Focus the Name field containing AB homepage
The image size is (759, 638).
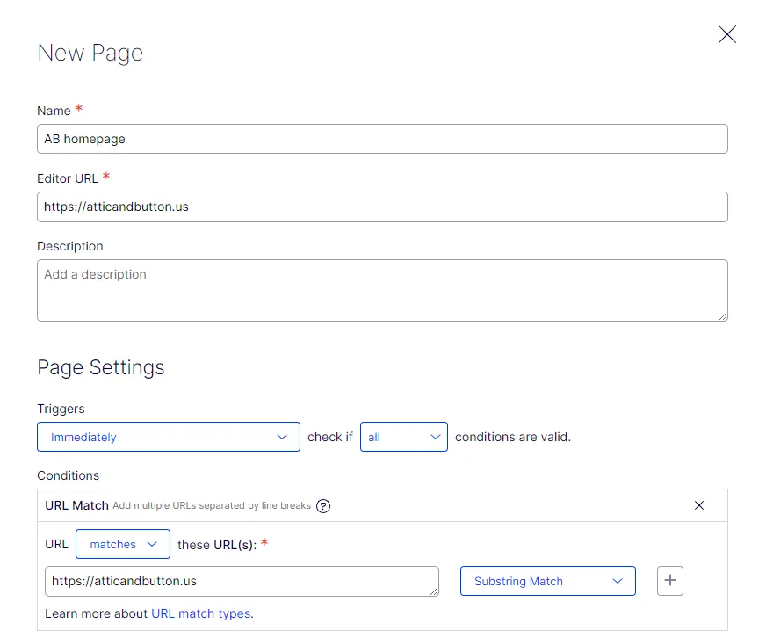382,139
